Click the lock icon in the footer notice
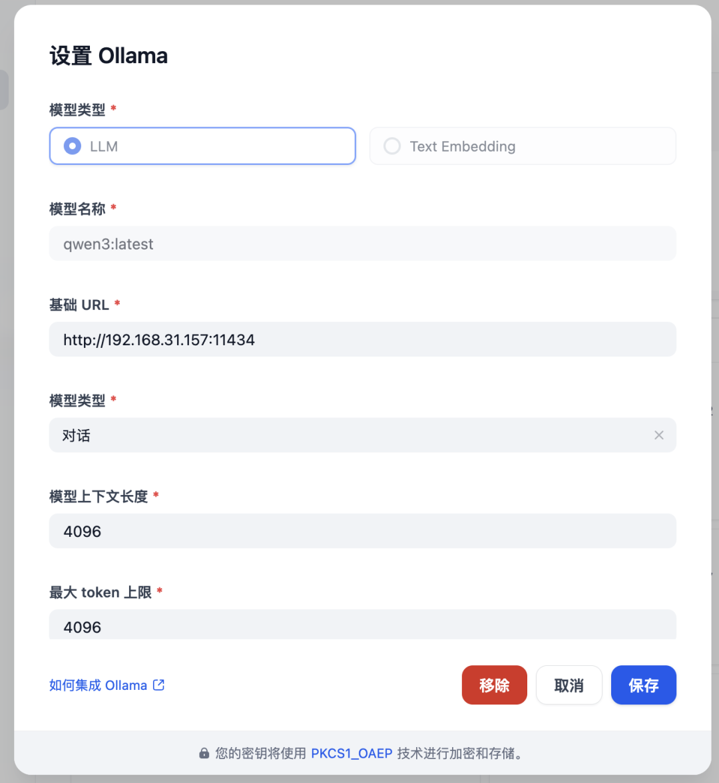 click(x=203, y=752)
